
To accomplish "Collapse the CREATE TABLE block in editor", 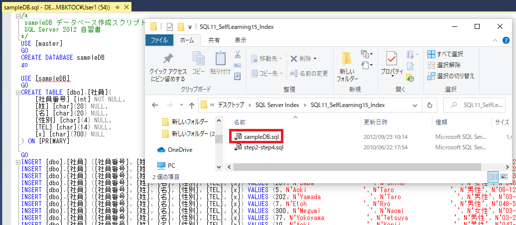I will [18, 93].
